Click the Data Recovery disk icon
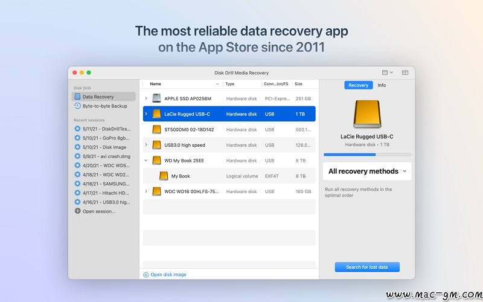The height and width of the screenshot is (302, 483). (x=77, y=97)
